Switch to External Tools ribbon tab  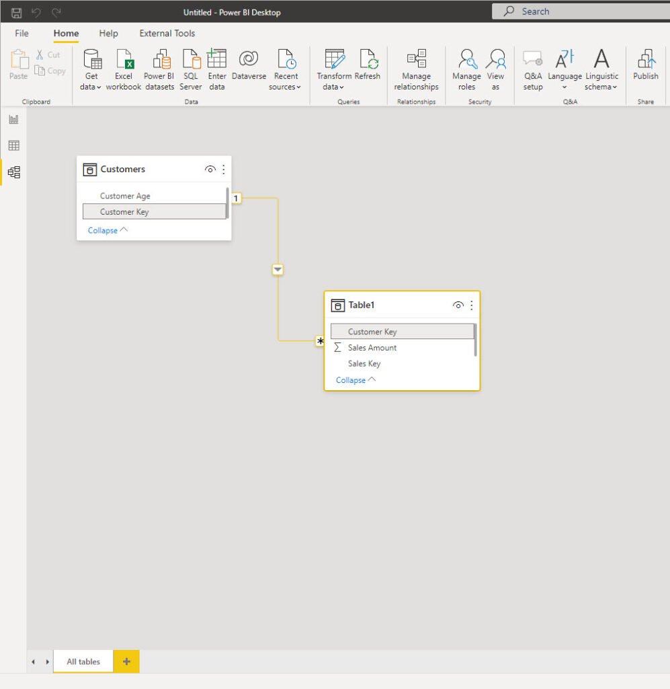pos(167,34)
